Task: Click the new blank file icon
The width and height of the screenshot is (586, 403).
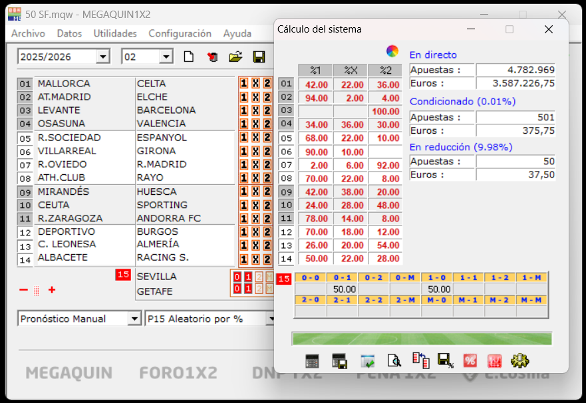Action: click(189, 57)
